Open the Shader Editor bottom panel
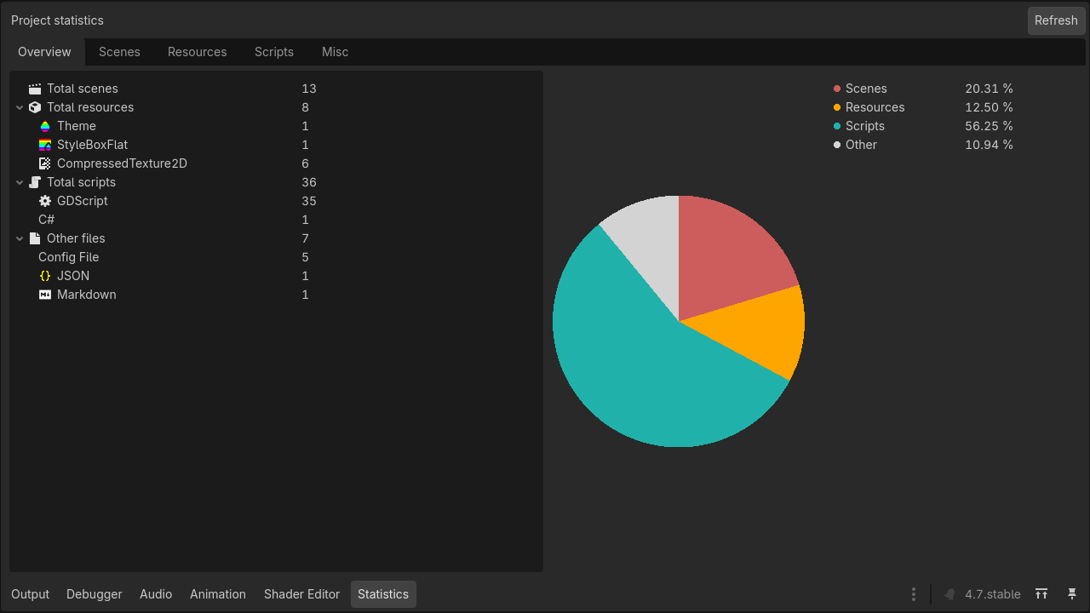 pos(301,594)
